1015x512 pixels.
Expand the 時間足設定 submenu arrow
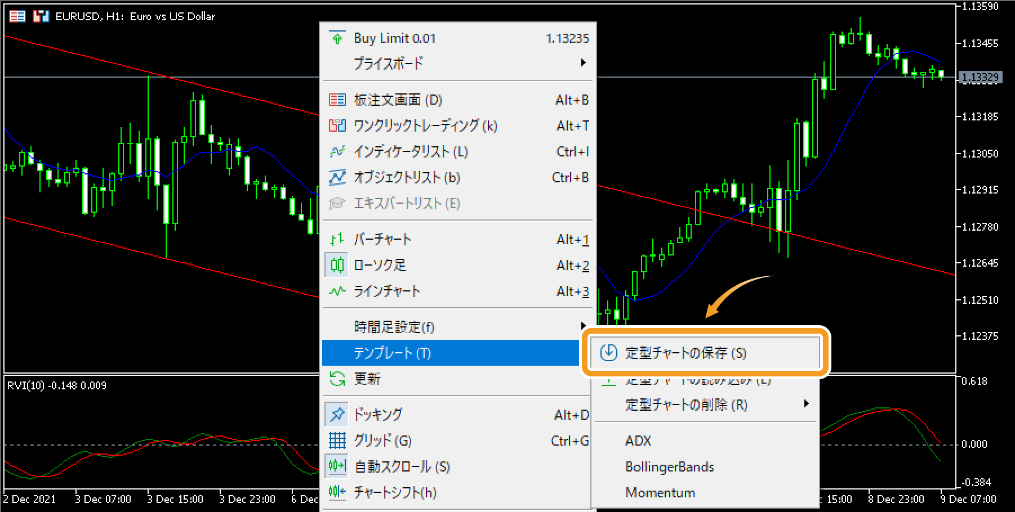[583, 326]
